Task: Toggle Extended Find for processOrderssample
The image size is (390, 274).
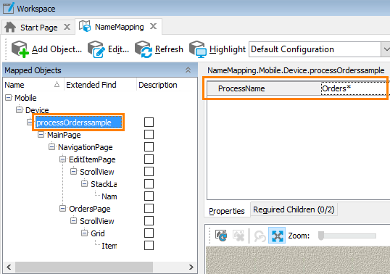Action: 149,122
